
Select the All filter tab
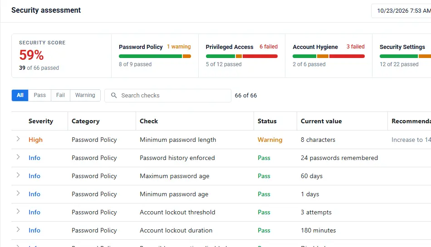20,95
